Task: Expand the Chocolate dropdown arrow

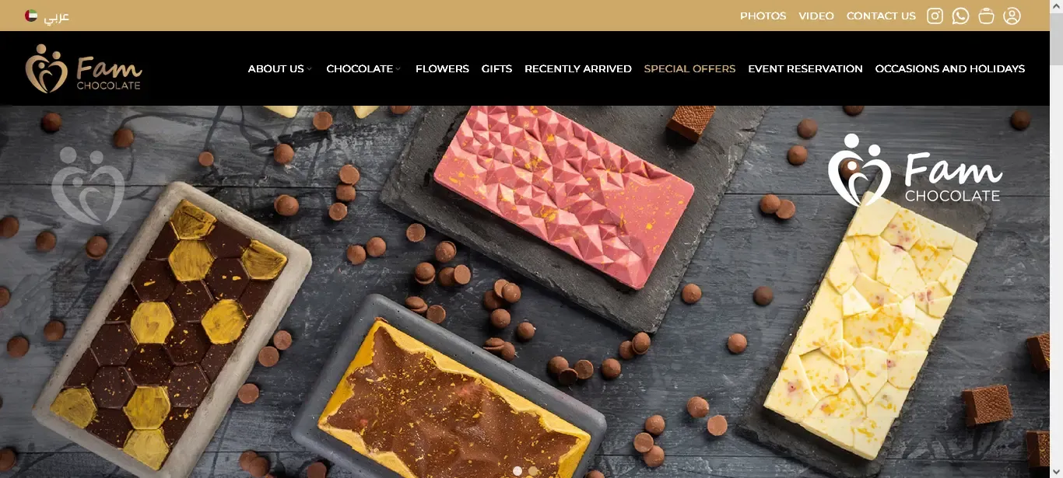Action: click(x=398, y=69)
